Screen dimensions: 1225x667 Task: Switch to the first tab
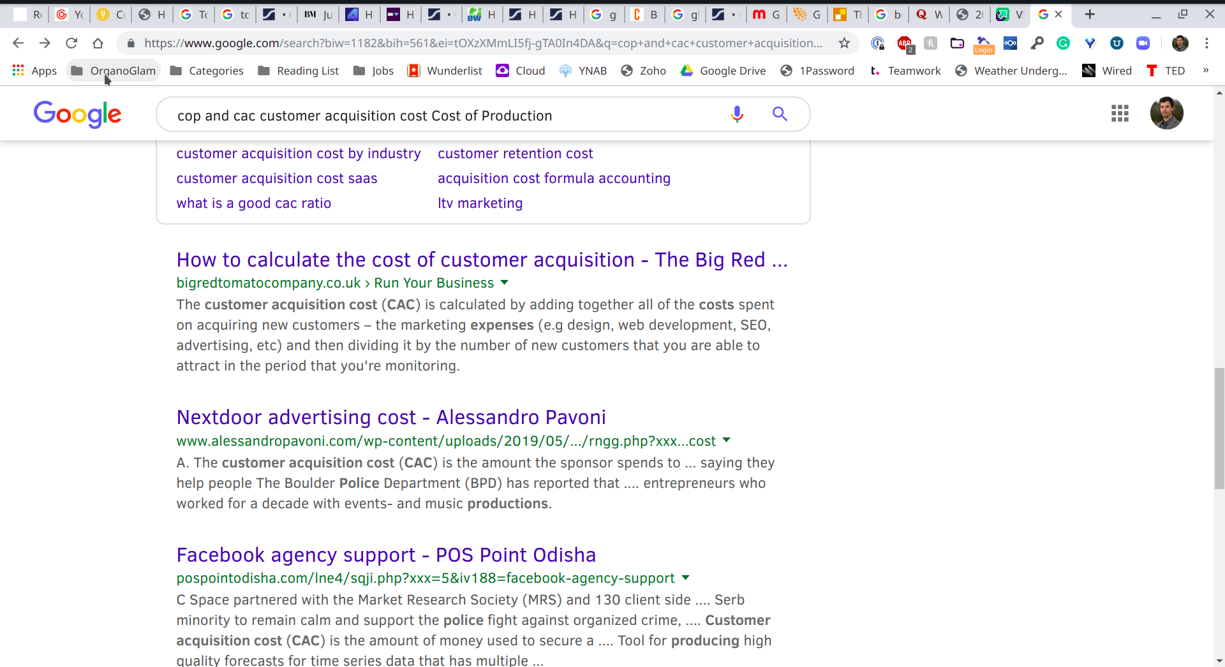pyautogui.click(x=28, y=14)
